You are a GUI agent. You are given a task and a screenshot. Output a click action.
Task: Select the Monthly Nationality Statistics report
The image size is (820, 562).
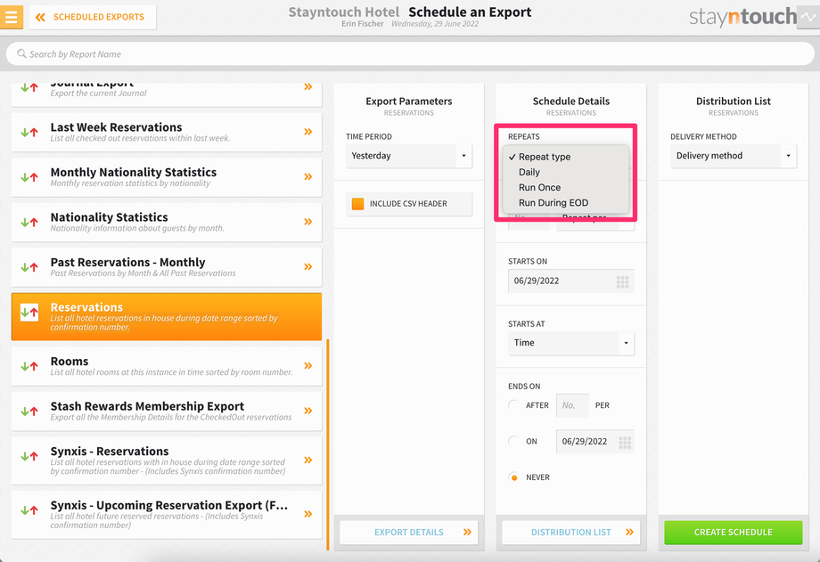167,177
